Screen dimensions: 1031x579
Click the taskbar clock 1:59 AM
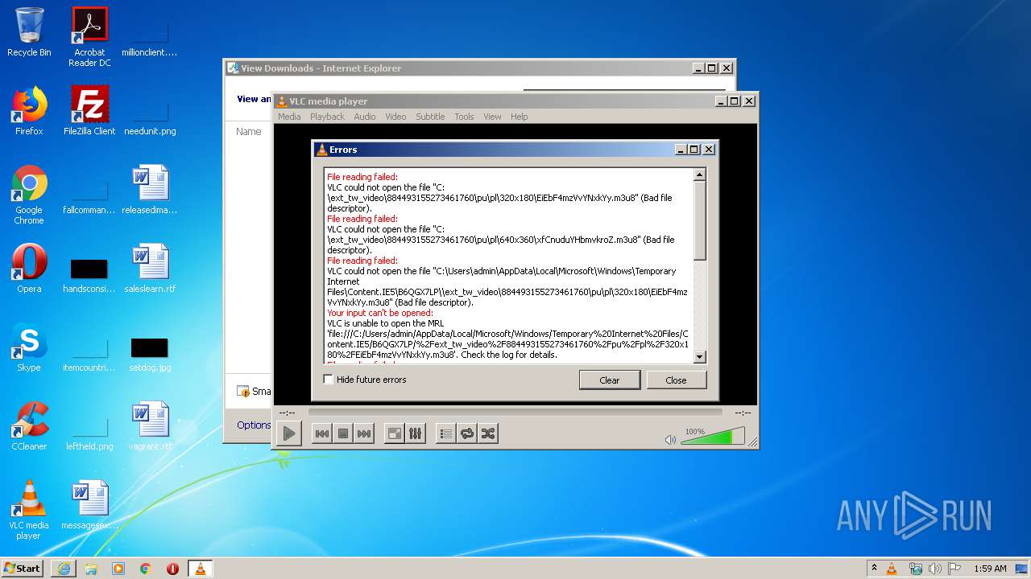click(x=990, y=569)
